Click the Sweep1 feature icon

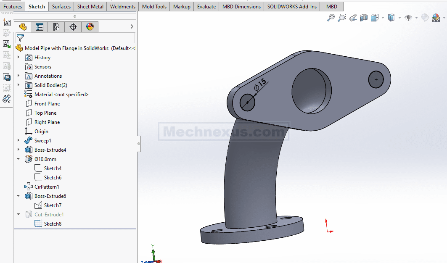pos(29,140)
